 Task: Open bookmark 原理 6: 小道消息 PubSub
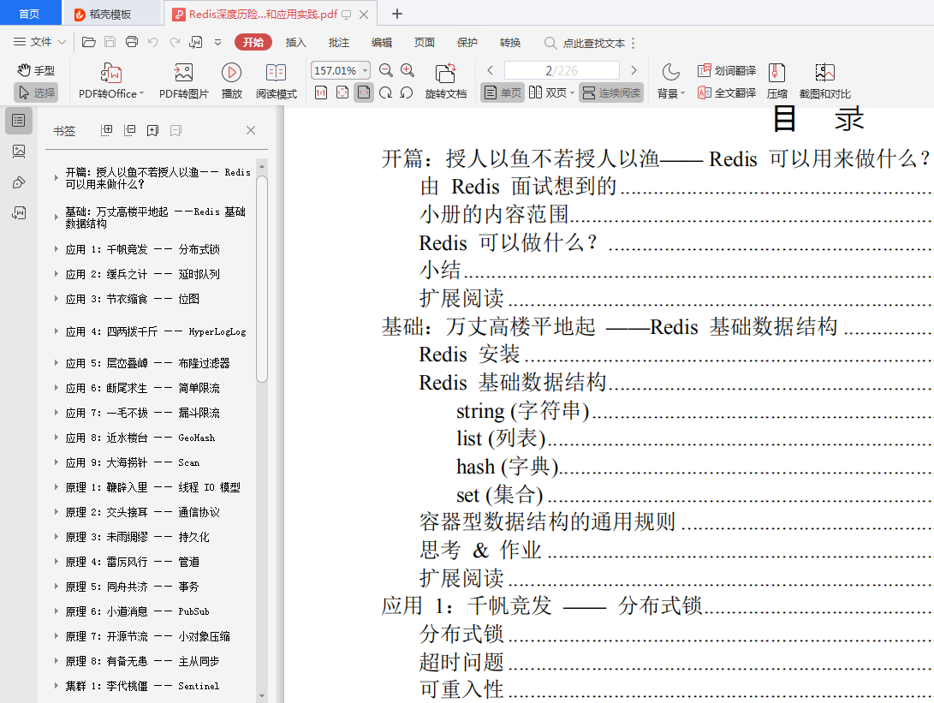point(137,611)
